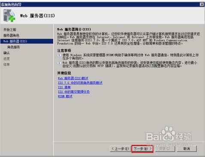The image size is (205, 157).
Task: Click the first info icon under 注意事项
Action: point(59,55)
